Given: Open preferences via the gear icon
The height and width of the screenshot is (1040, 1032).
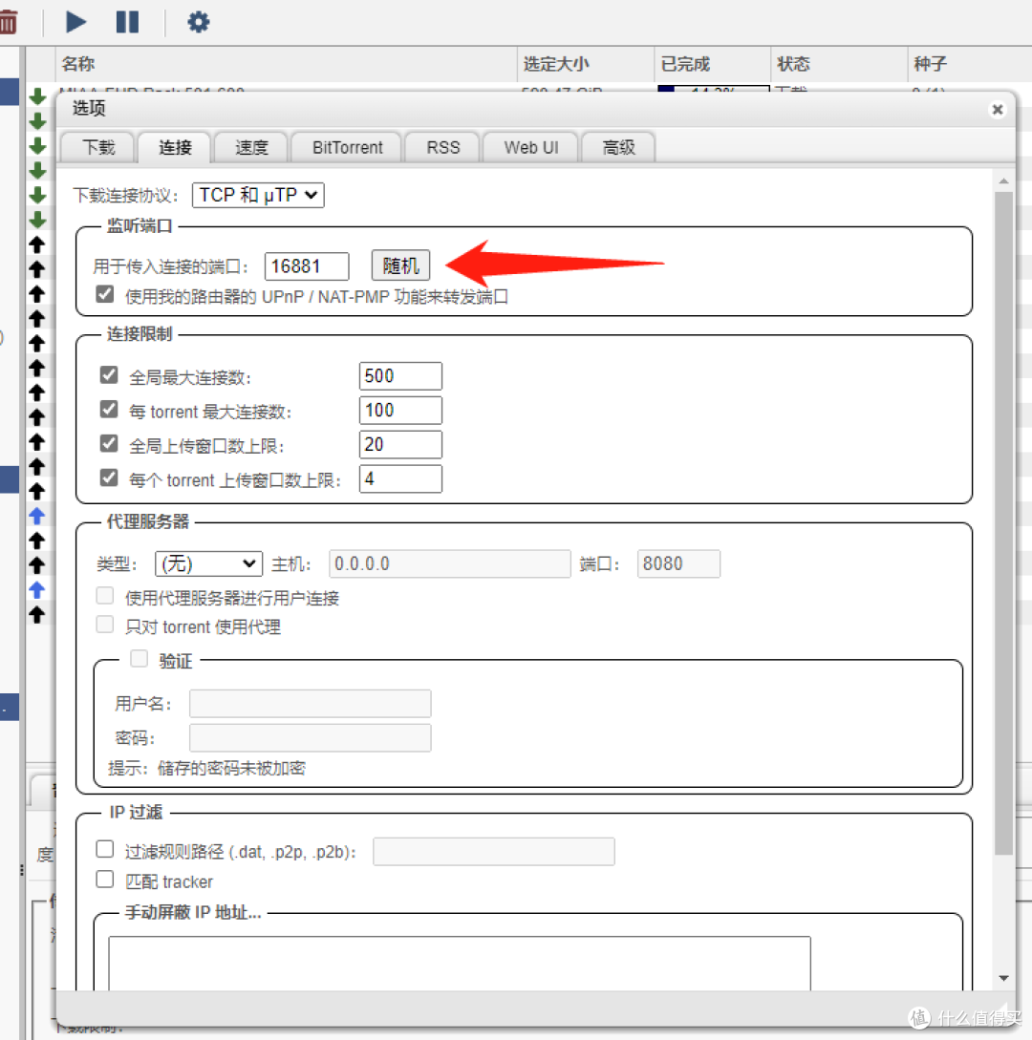Looking at the screenshot, I should (198, 21).
